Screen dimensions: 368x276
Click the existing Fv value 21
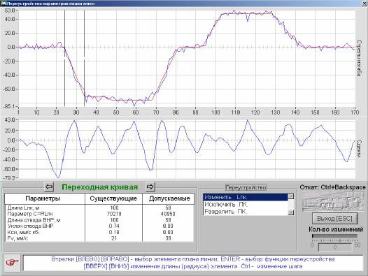114,238
